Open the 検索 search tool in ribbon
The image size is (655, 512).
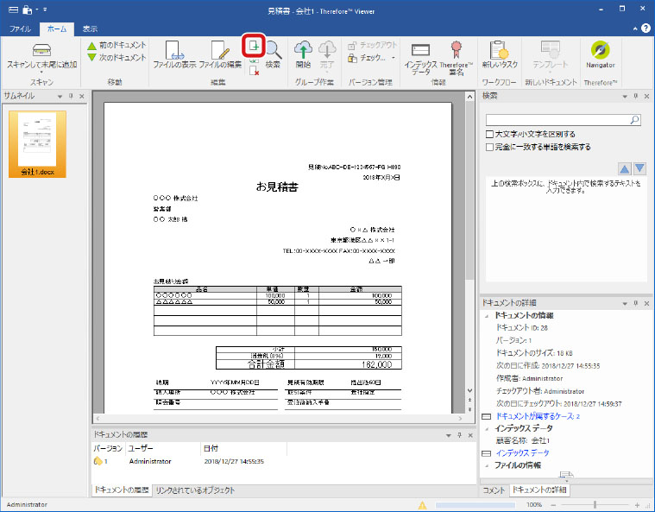273,54
